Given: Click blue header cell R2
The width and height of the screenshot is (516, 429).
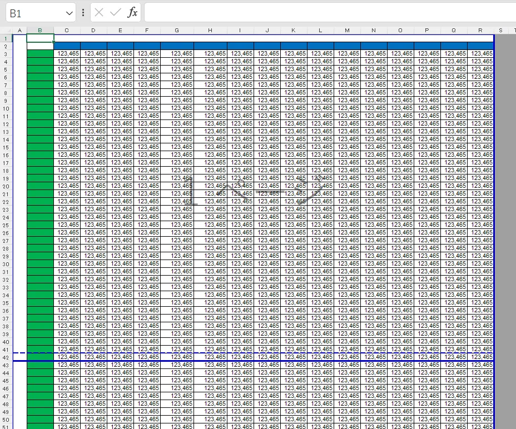Looking at the screenshot, I should click(x=480, y=46).
